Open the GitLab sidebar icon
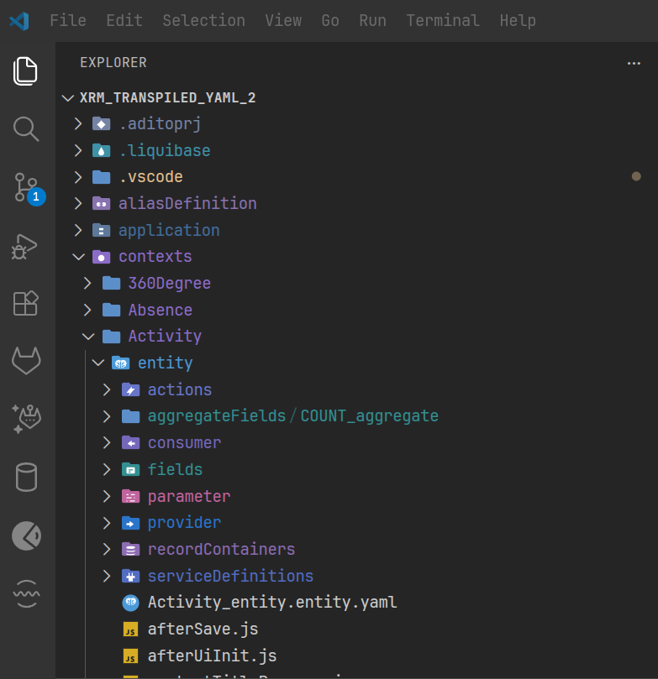The width and height of the screenshot is (658, 679). coord(26,360)
